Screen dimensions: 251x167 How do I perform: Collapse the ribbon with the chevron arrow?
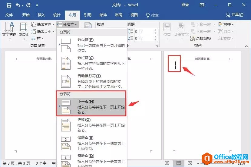coord(246,46)
